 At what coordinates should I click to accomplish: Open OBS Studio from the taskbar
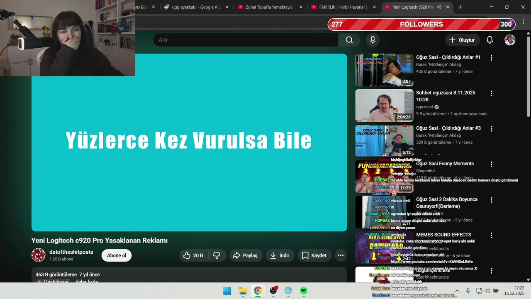pyautogui.click(x=273, y=291)
